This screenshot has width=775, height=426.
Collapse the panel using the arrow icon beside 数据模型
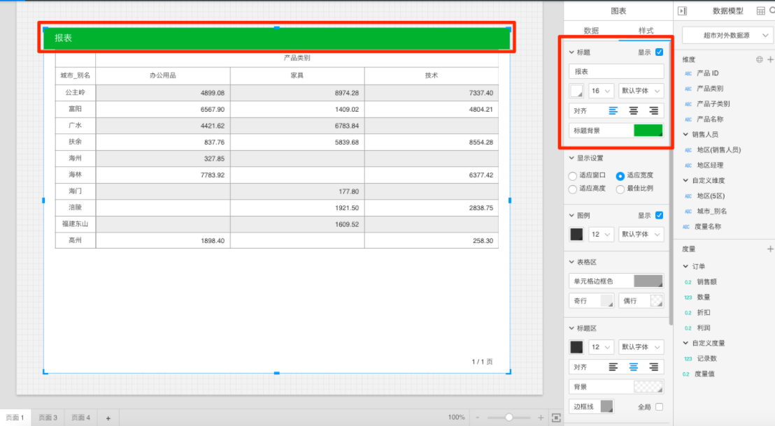coord(683,11)
